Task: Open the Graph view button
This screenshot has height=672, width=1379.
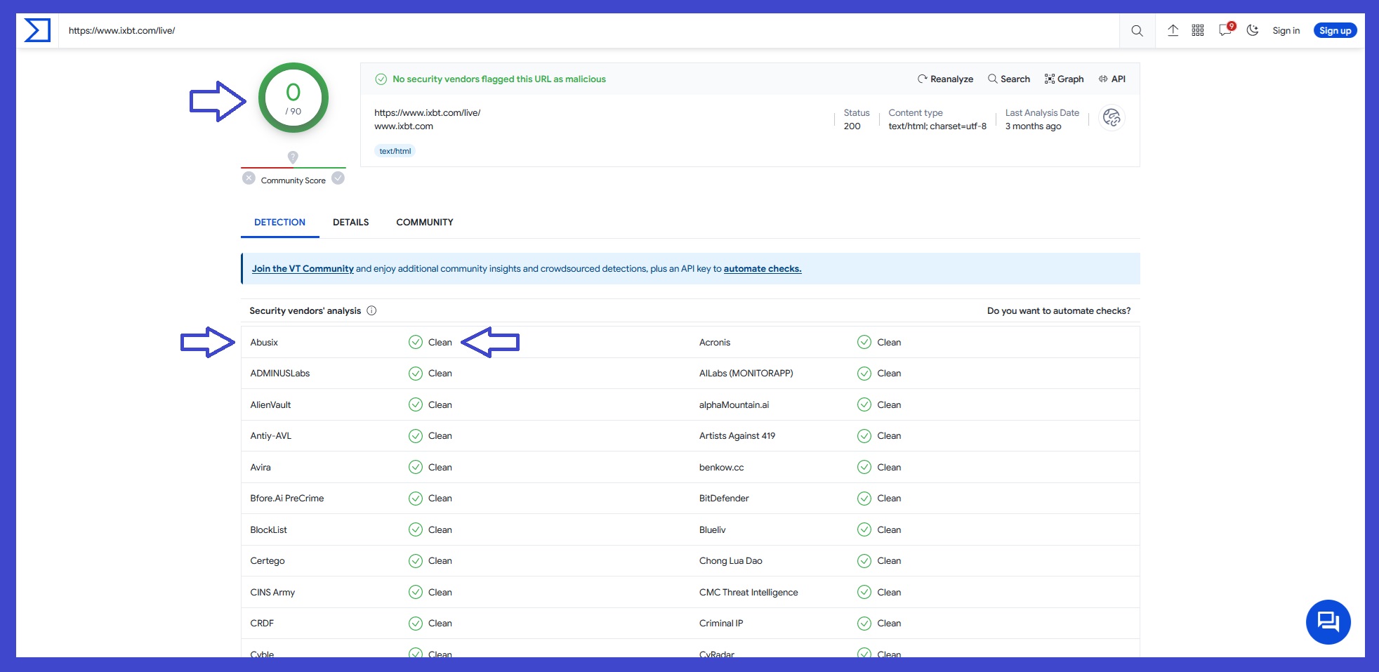Action: [x=1064, y=79]
